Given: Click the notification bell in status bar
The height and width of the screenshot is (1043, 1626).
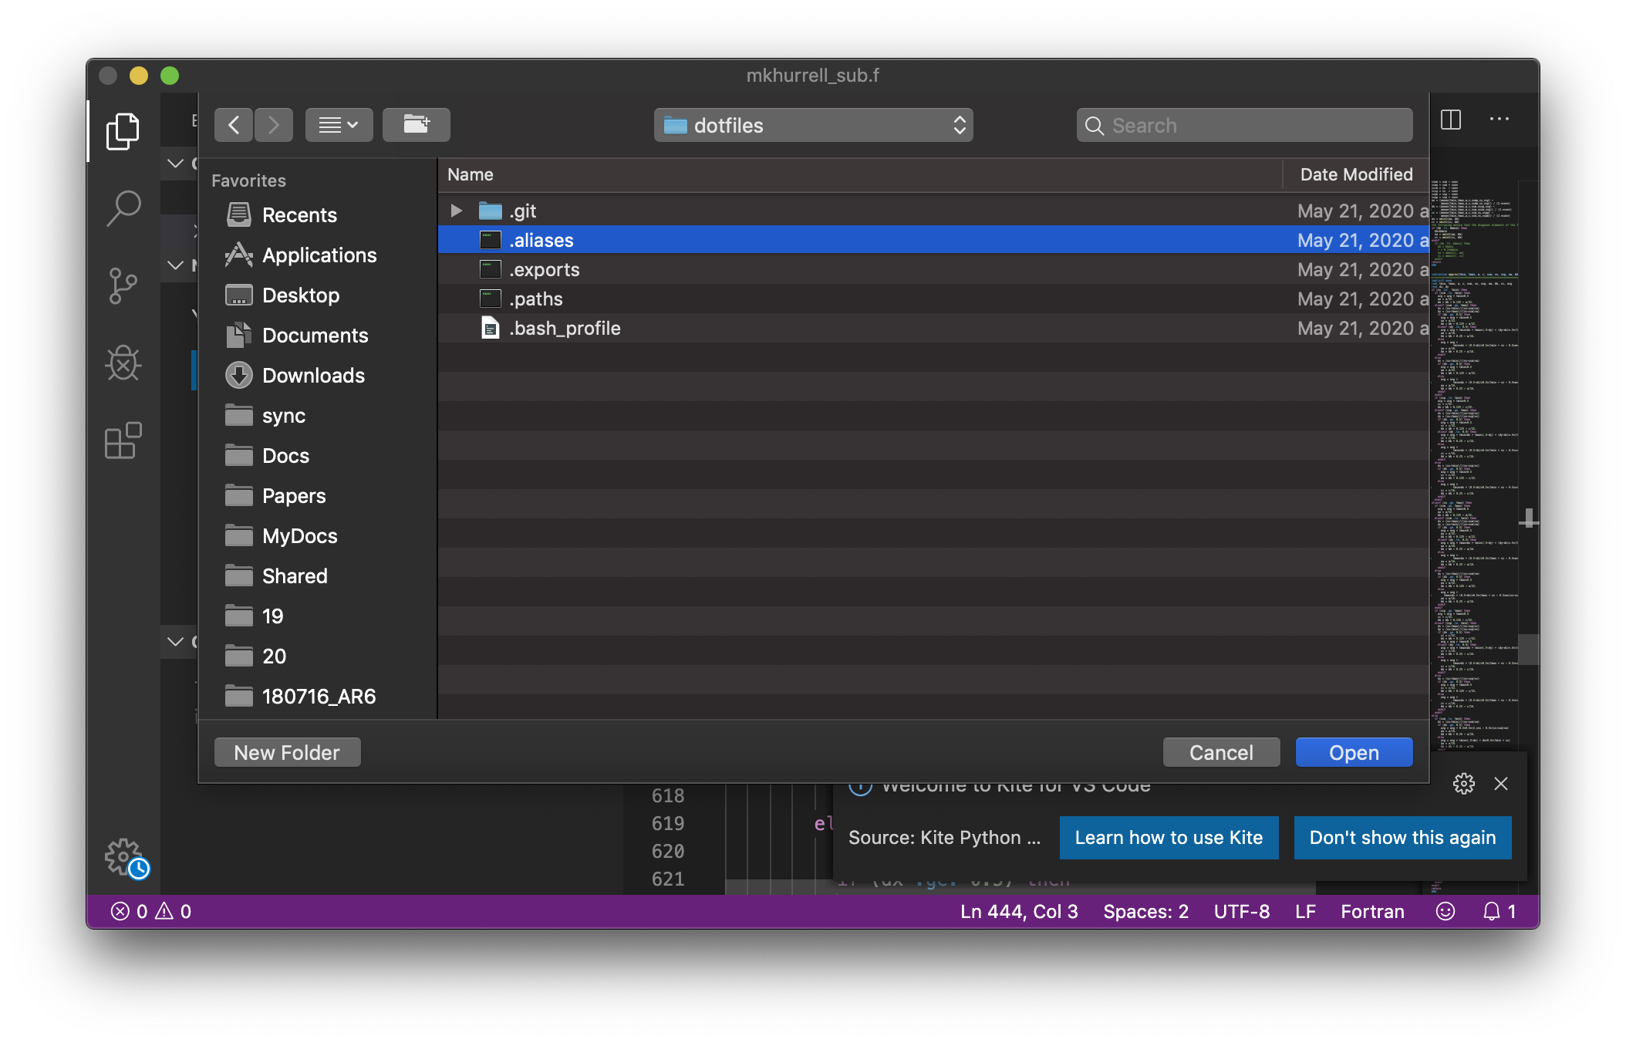Looking at the screenshot, I should point(1492,911).
